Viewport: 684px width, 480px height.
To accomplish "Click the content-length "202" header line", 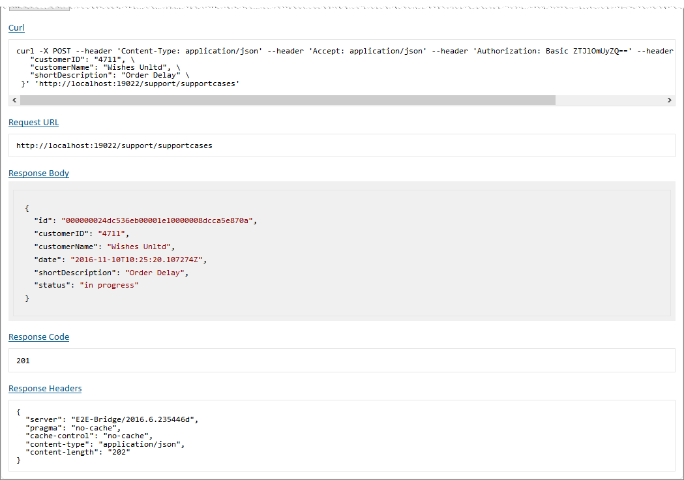I will (x=78, y=453).
